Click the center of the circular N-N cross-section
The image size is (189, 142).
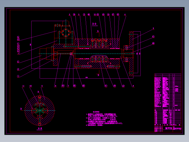40,110
